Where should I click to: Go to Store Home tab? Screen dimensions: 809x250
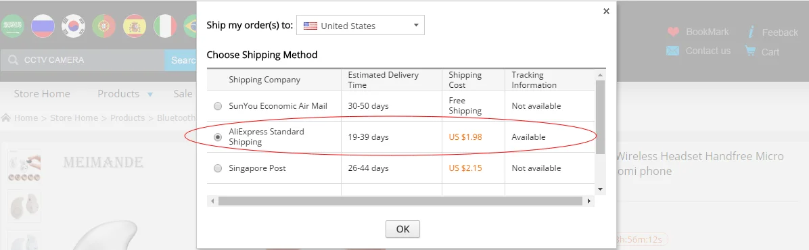[x=42, y=94]
